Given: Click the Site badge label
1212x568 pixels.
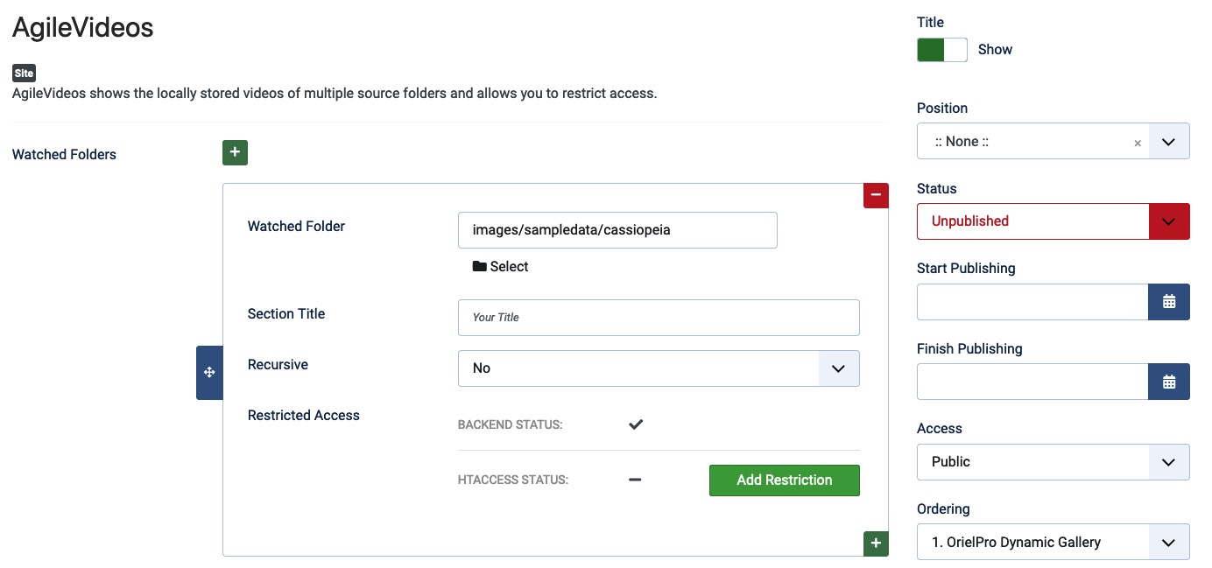Looking at the screenshot, I should point(24,74).
